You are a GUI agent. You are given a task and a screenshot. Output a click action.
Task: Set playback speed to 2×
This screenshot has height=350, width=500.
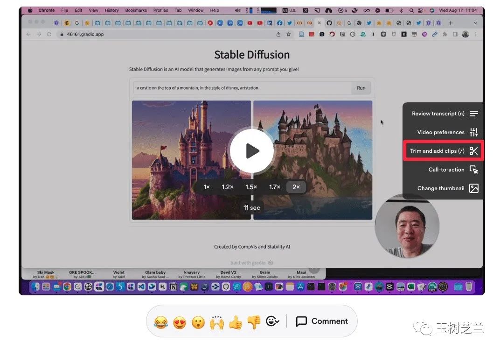[x=296, y=187]
